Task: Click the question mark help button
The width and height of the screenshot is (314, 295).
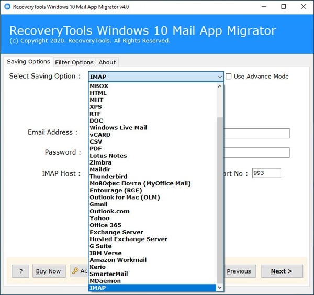Action: 20,271
